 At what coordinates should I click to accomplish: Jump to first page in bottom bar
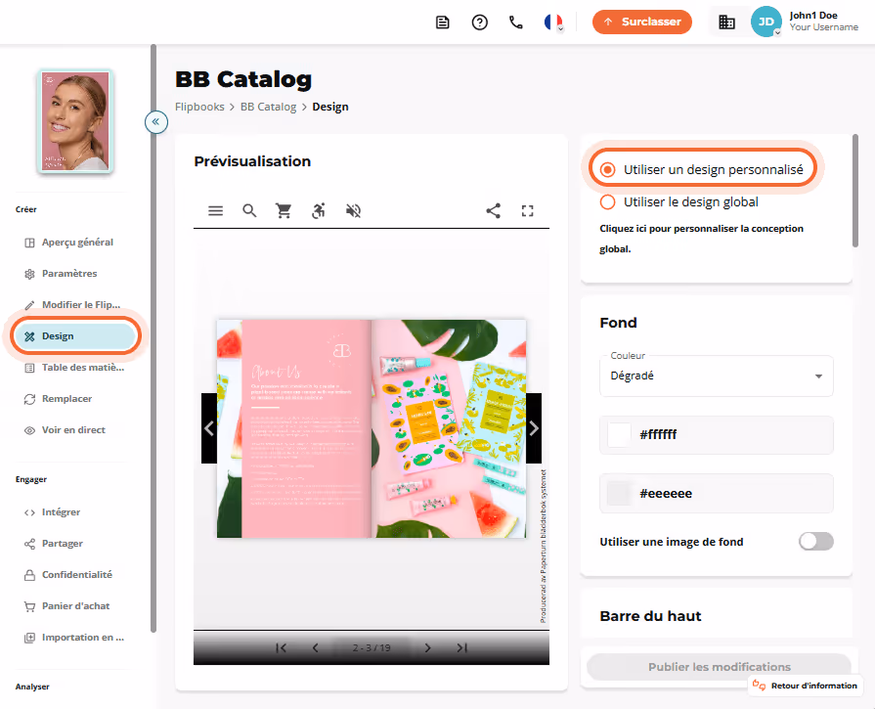click(282, 647)
